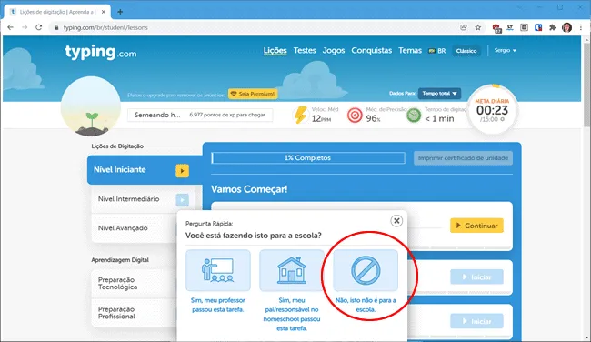Click the 1% Completos progress bar
The height and width of the screenshot is (342, 591).
pos(308,158)
